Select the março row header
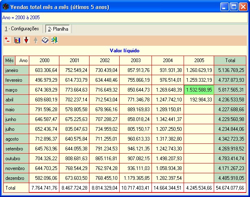 16,90
